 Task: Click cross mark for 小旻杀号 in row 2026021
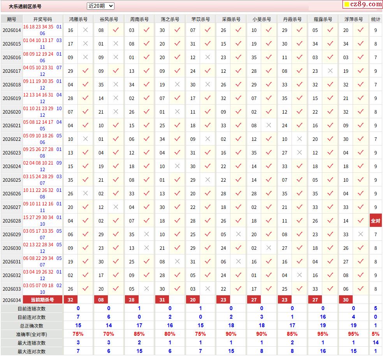click(x=269, y=125)
